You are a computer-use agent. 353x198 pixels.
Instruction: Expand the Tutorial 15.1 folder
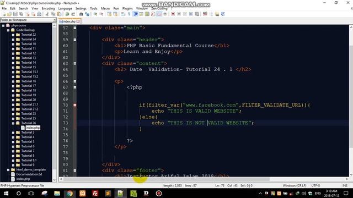[13, 72]
